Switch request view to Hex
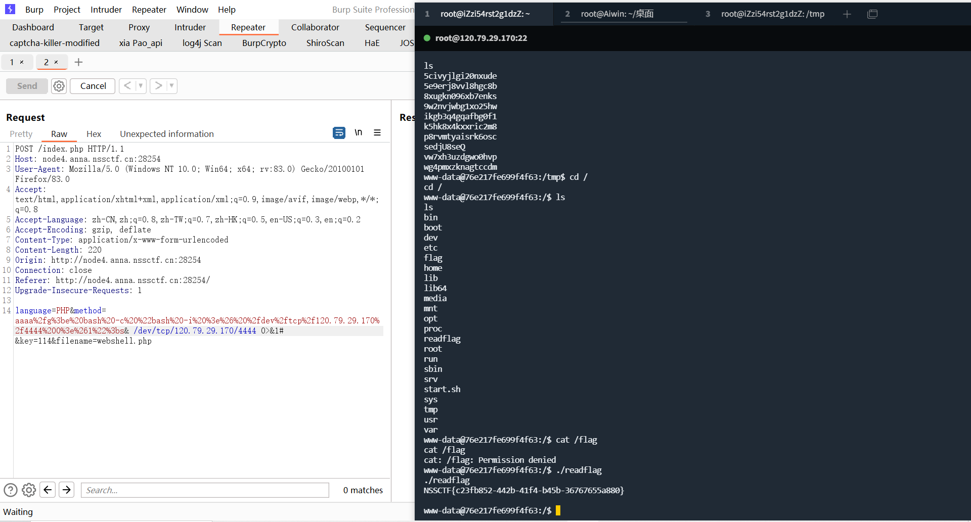The image size is (971, 522). [x=94, y=134]
